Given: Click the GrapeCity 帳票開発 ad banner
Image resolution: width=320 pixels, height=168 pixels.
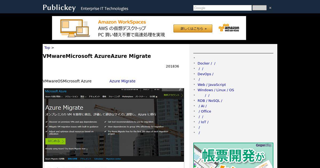Looking at the screenshot, I should (233, 155).
